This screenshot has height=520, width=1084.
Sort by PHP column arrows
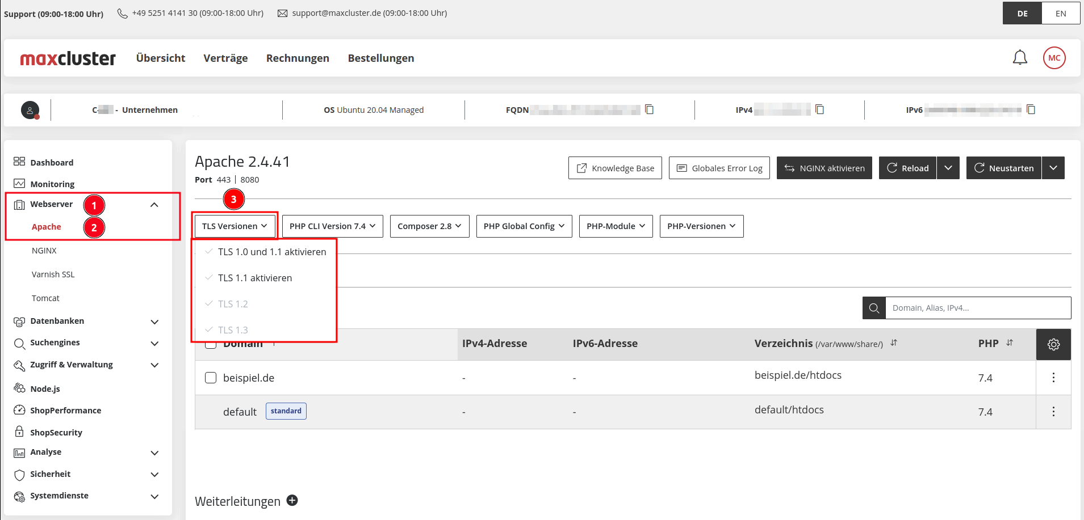click(x=1010, y=343)
